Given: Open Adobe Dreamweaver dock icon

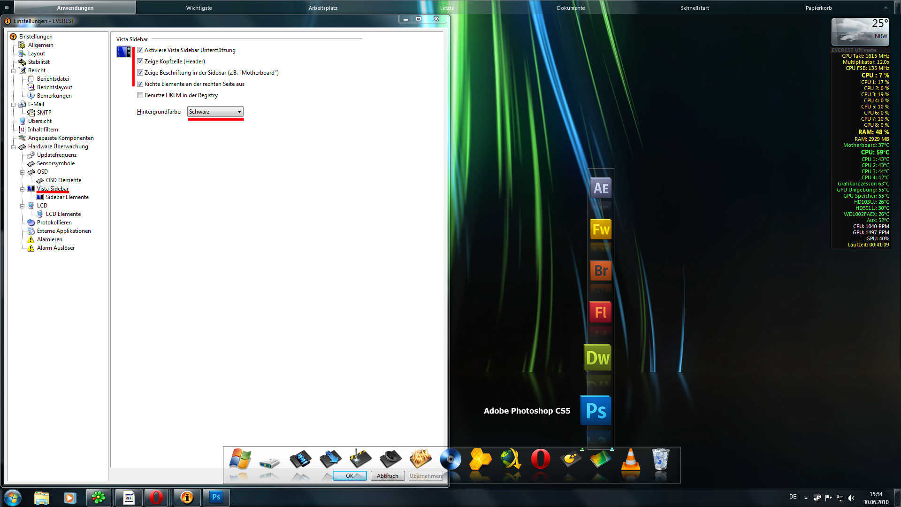Looking at the screenshot, I should click(597, 358).
